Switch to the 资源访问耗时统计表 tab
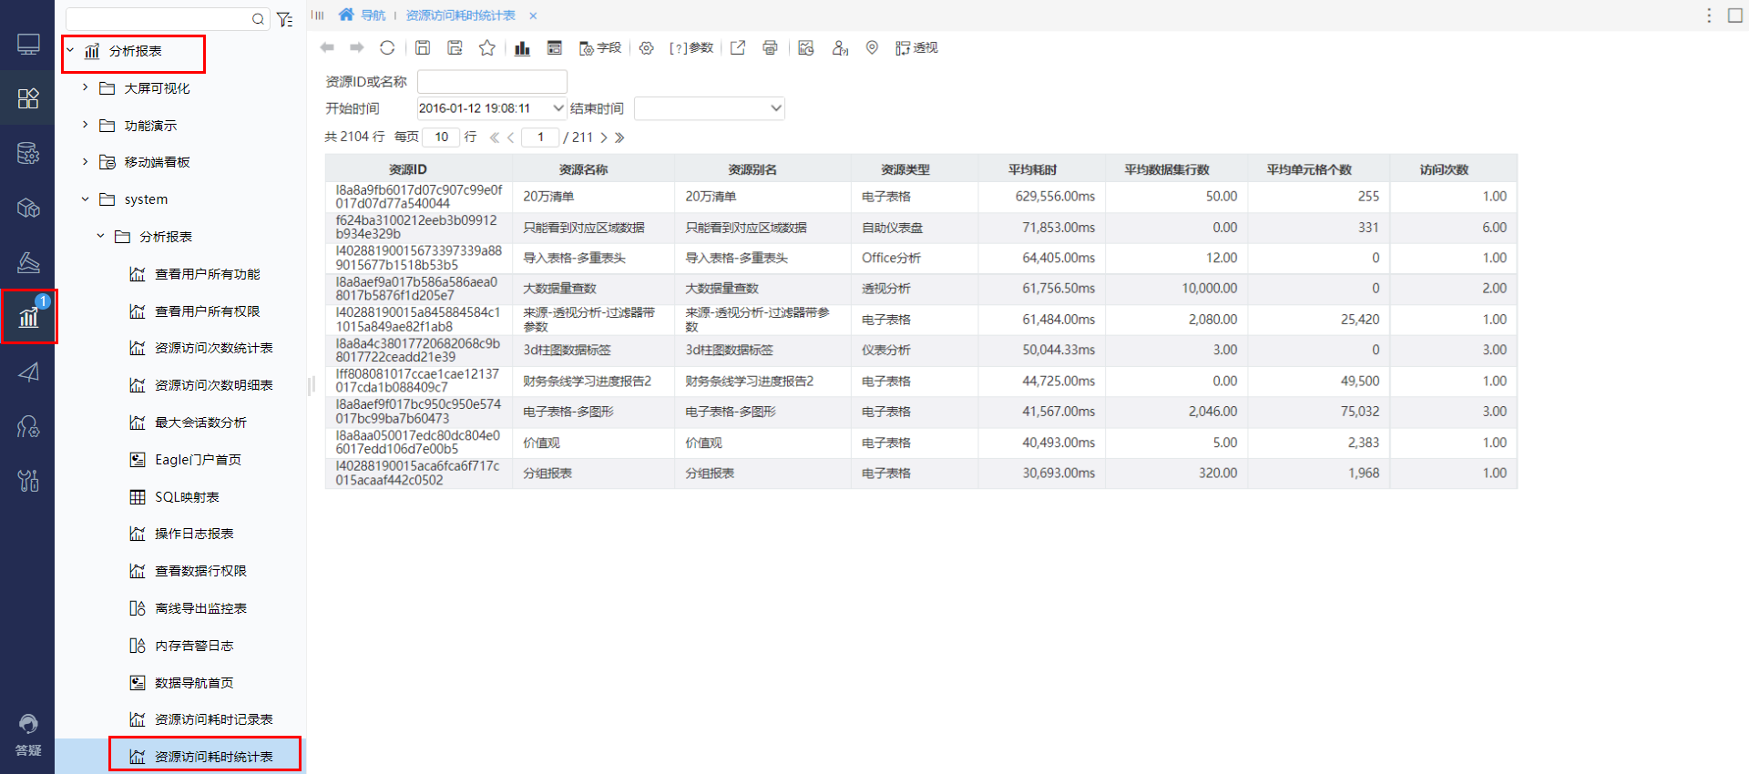The width and height of the screenshot is (1749, 774). pos(460,15)
